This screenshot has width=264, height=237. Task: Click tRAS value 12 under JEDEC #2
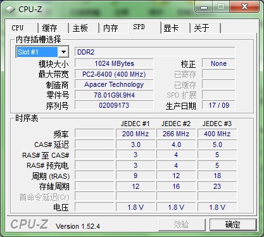tap(176, 176)
